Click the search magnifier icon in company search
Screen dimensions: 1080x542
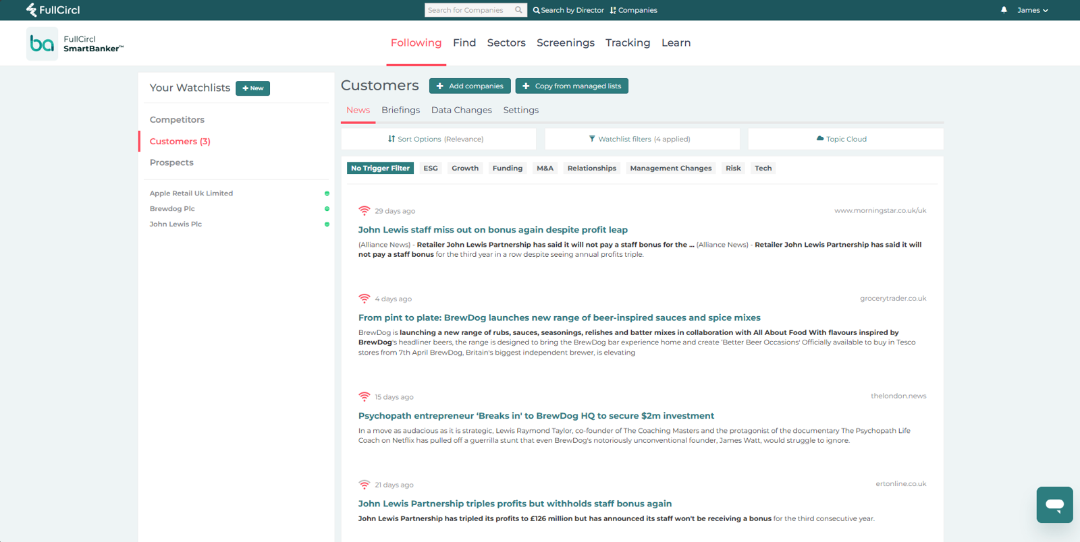click(518, 10)
